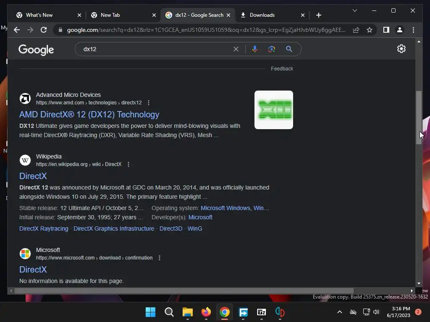Image resolution: width=430 pixels, height=322 pixels.
Task: Open the Chrome profile menu
Action: pyautogui.click(x=400, y=30)
